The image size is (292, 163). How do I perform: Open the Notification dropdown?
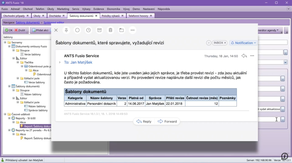(243, 43)
